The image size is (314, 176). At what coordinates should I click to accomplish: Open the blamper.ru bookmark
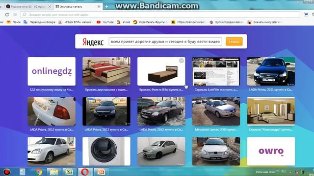(x=188, y=22)
